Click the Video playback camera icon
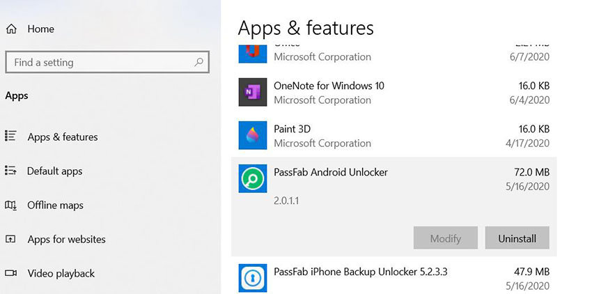Viewport: 592px width, 294px height. click(11, 273)
